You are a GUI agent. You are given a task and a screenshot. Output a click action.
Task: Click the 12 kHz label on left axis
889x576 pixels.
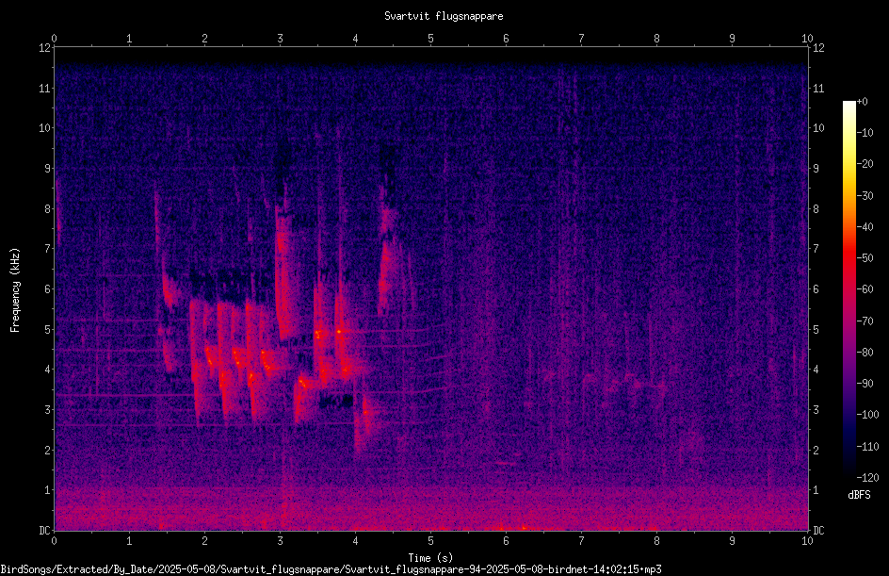point(45,48)
